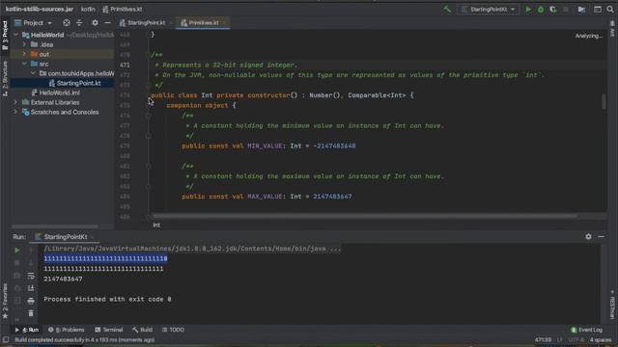Click the Int breadcrumb below editor
Viewport: 618px width, 347px height.
(156, 225)
